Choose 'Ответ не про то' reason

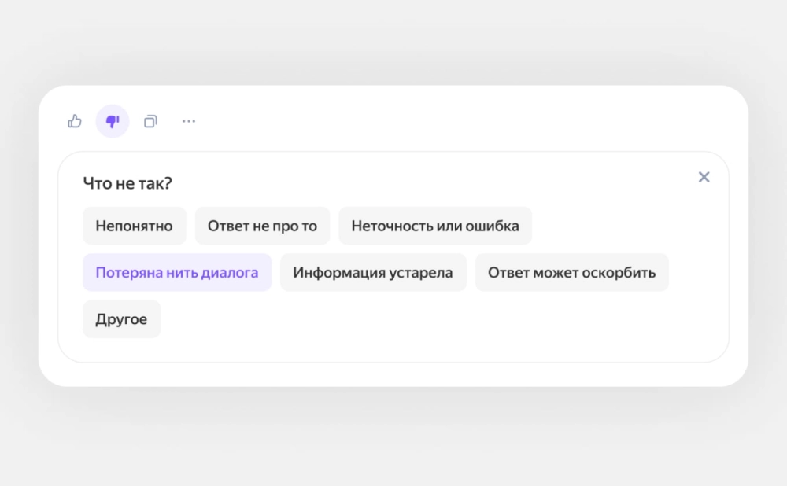262,226
